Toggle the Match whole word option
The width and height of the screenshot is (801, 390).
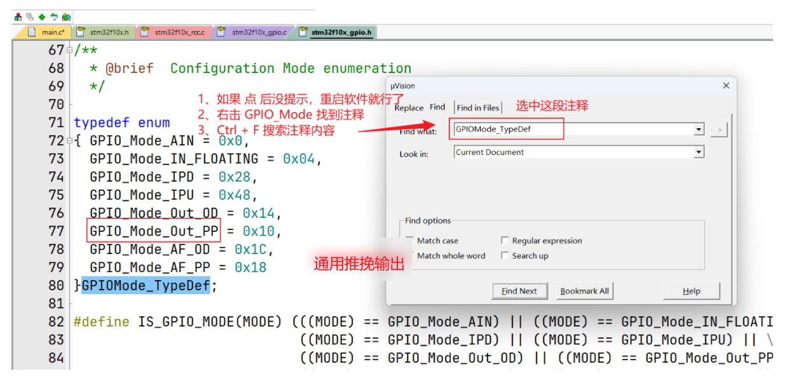(446, 255)
